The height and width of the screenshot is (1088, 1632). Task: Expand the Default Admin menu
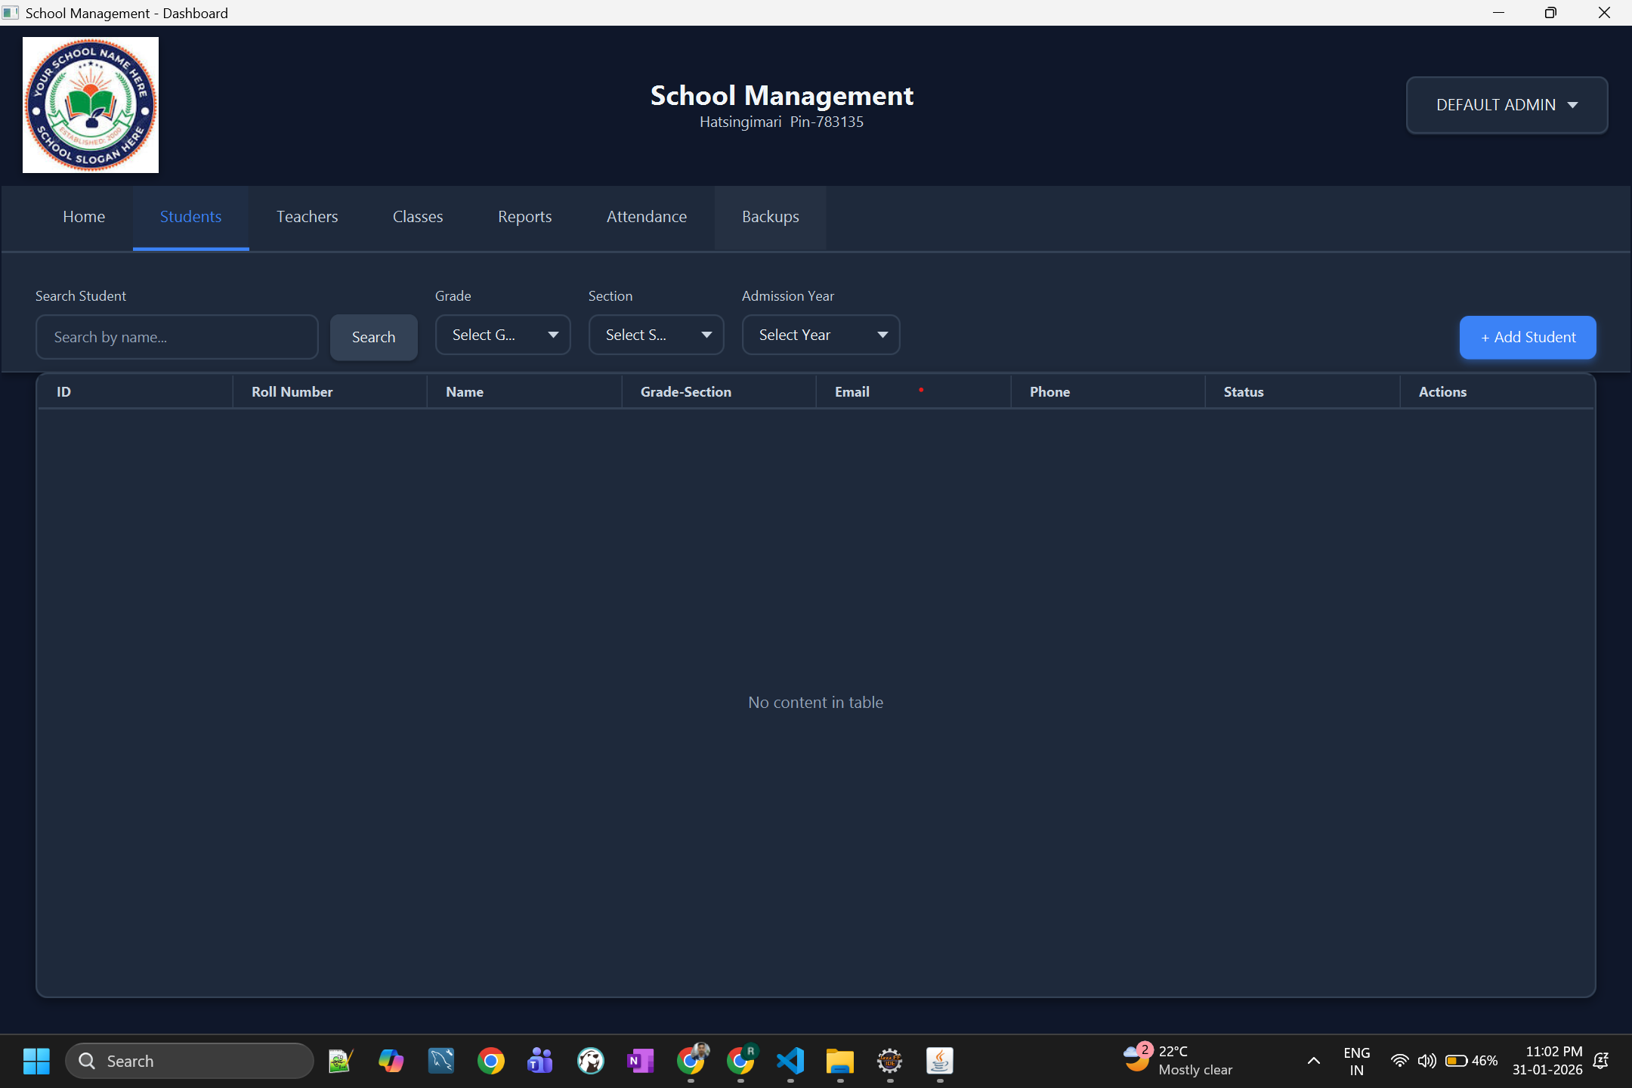(1506, 105)
